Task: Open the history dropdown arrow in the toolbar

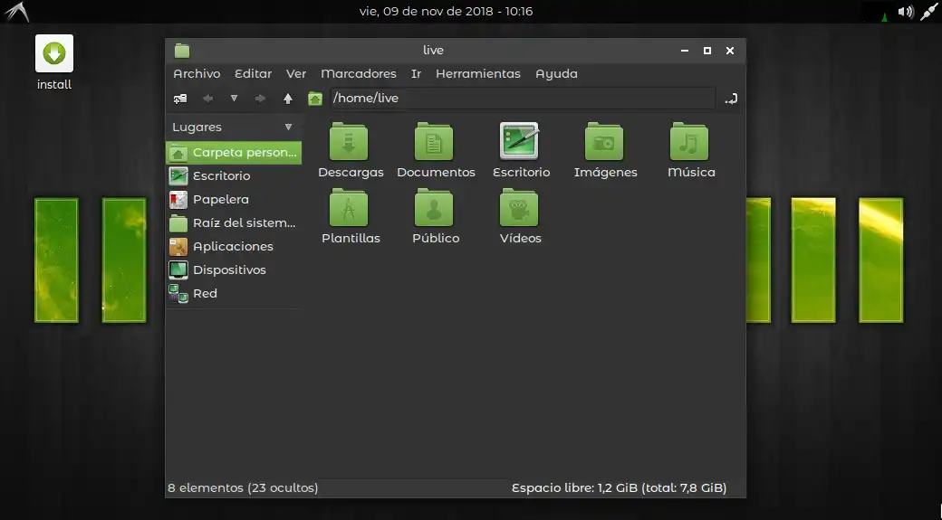Action: pos(235,99)
